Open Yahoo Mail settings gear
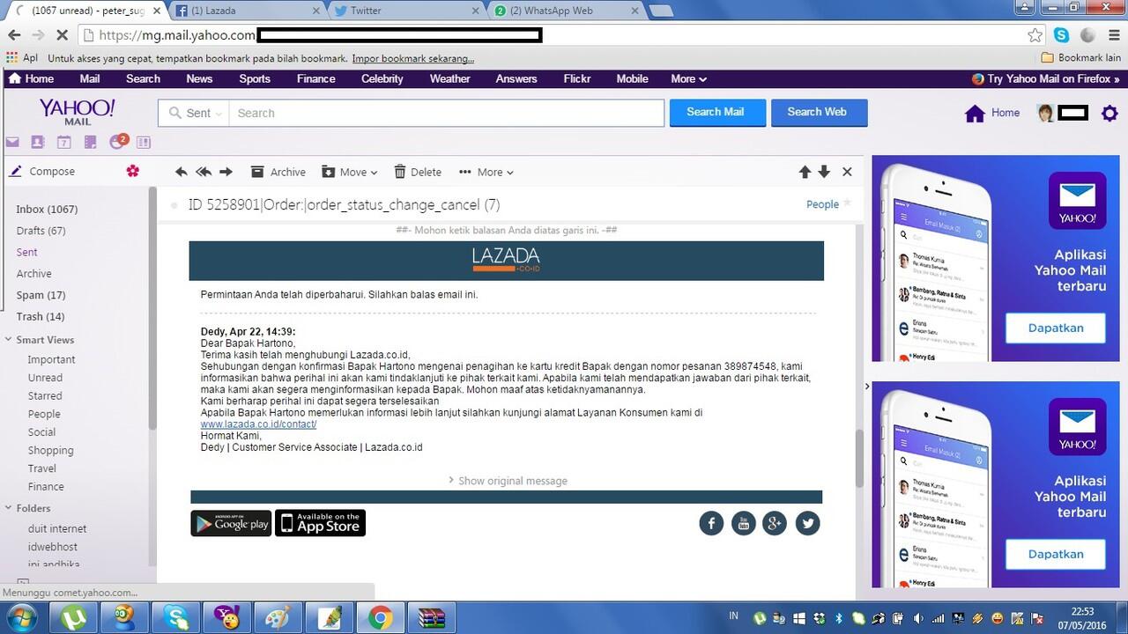The image size is (1128, 634). (1109, 113)
